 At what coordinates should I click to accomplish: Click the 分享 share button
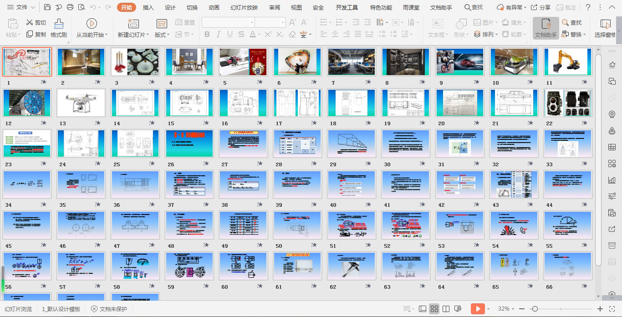[540, 7]
